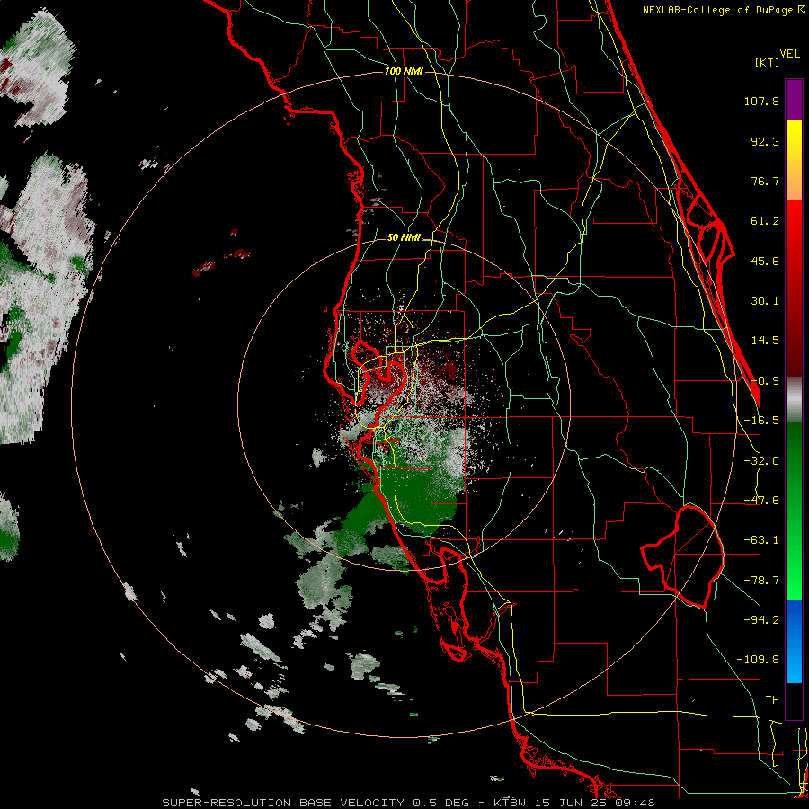Select the -109.8 scale value
This screenshot has height=809, width=809.
[758, 660]
